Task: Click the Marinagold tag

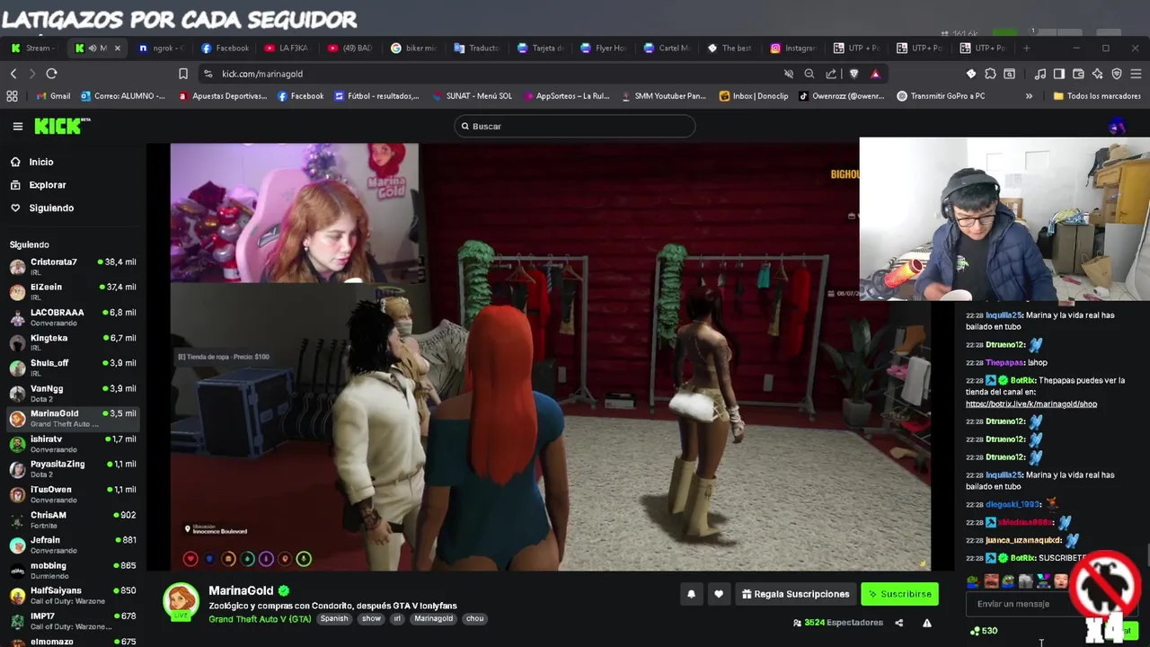Action: tap(433, 619)
